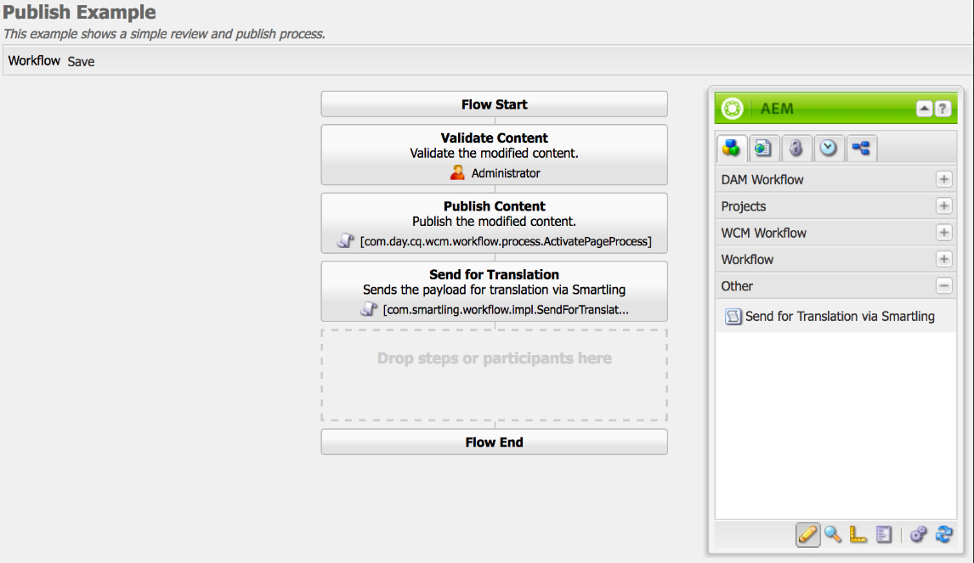Open the Workflow clock icon in the sidekick
This screenshot has height=563, width=974.
(x=828, y=148)
